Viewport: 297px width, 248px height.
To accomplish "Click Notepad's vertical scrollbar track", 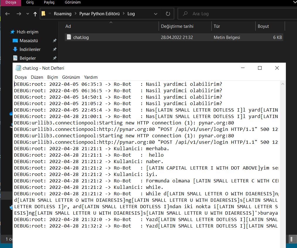I will point(282,161).
